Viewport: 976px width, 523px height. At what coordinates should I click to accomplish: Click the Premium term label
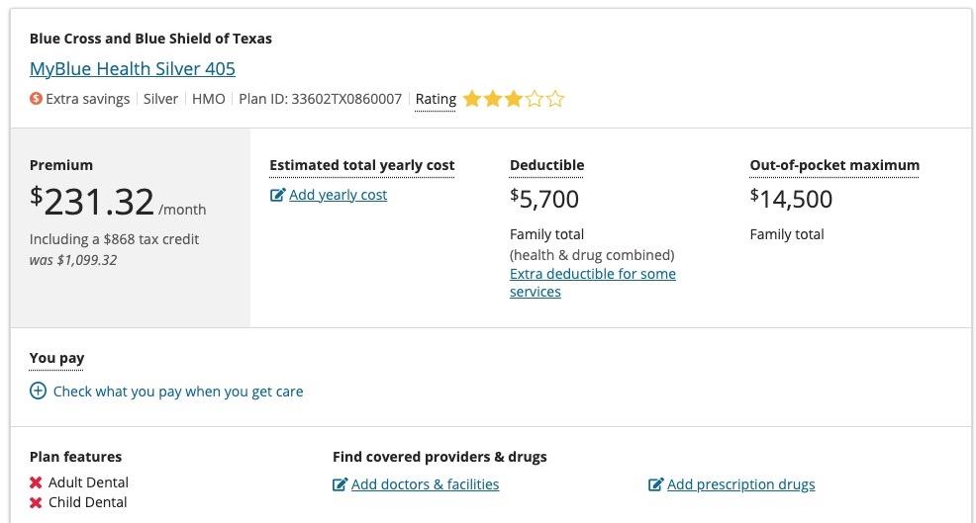click(x=61, y=165)
